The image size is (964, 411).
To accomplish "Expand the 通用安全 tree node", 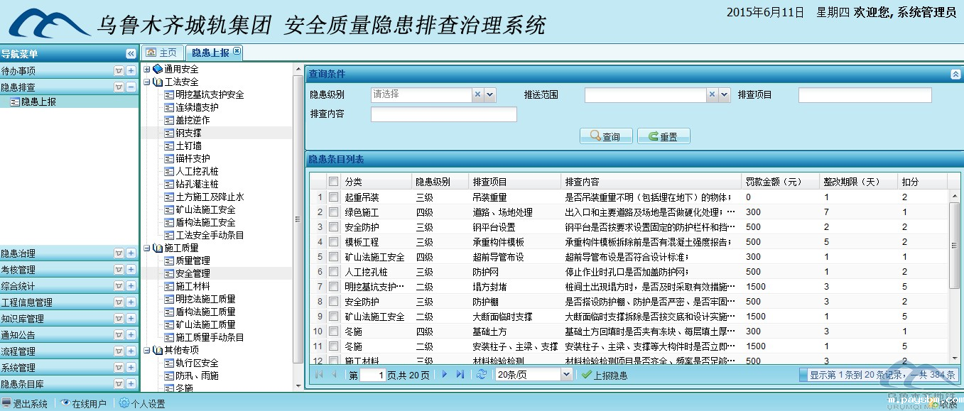I will 147,70.
